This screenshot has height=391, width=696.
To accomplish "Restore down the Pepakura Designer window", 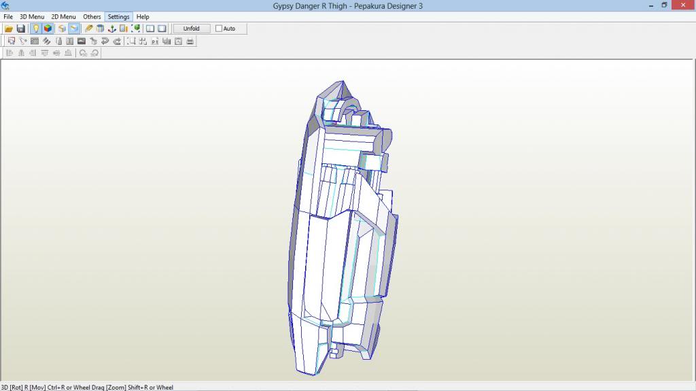I will coord(664,5).
